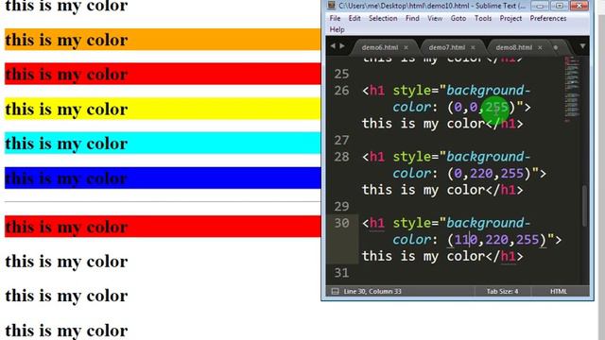Click the minimap code preview
The height and width of the screenshot is (340, 605).
click(x=572, y=89)
